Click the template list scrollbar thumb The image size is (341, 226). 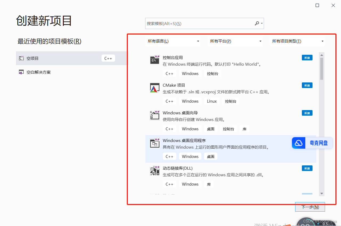click(x=322, y=69)
